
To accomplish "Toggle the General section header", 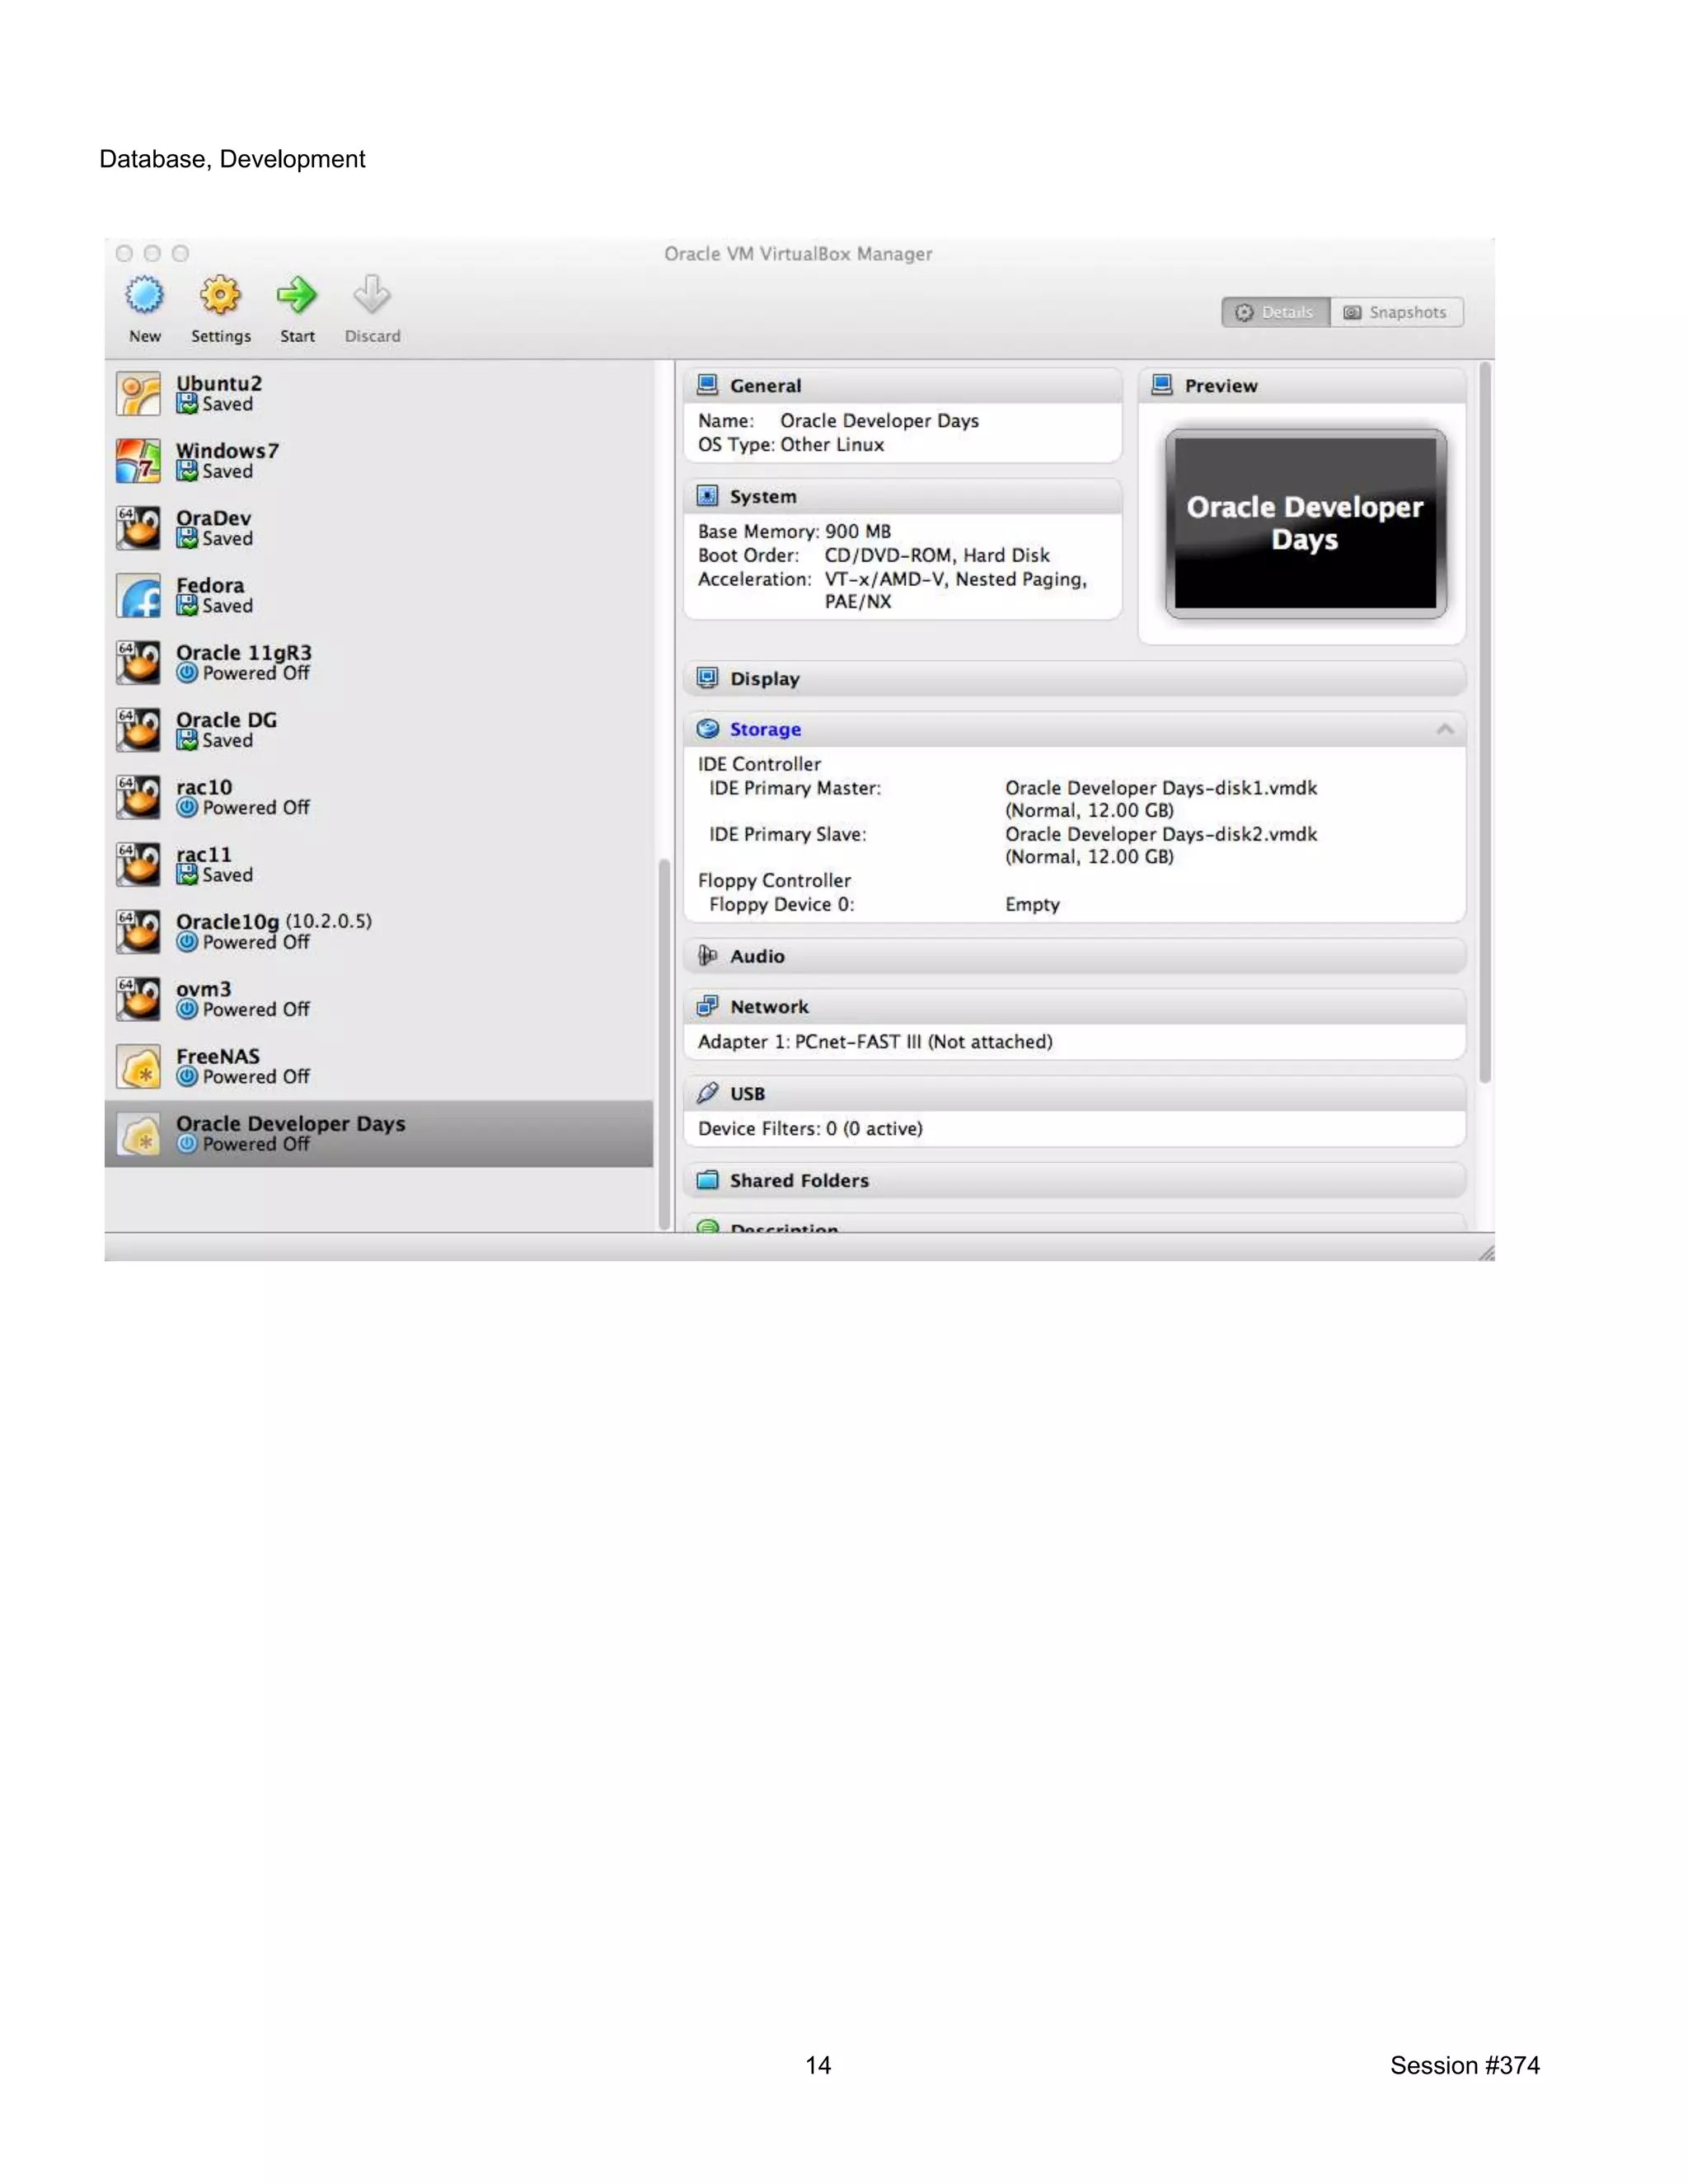I will click(x=903, y=385).
